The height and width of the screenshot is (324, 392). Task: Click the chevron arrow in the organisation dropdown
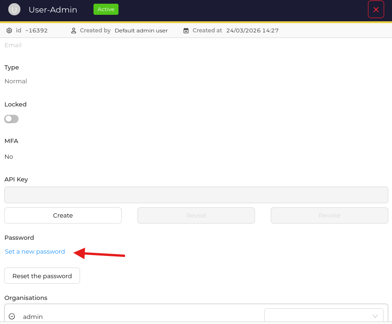point(375,317)
